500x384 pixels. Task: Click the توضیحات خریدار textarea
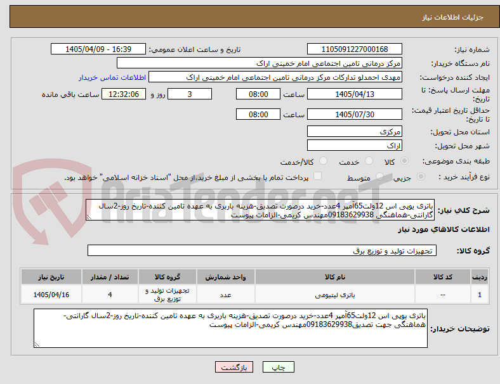(230, 328)
